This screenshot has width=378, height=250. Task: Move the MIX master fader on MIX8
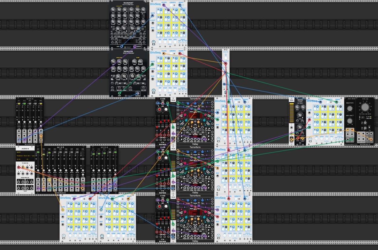83,159
